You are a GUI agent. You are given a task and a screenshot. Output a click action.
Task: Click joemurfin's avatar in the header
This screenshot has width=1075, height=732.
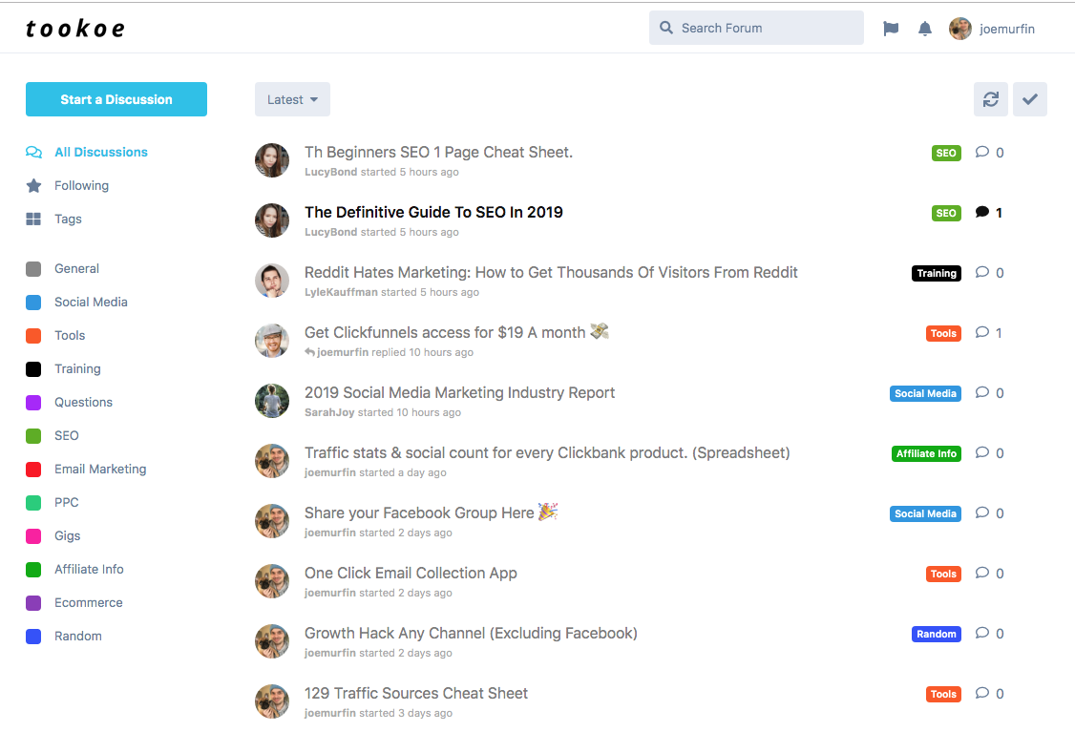[x=959, y=28]
